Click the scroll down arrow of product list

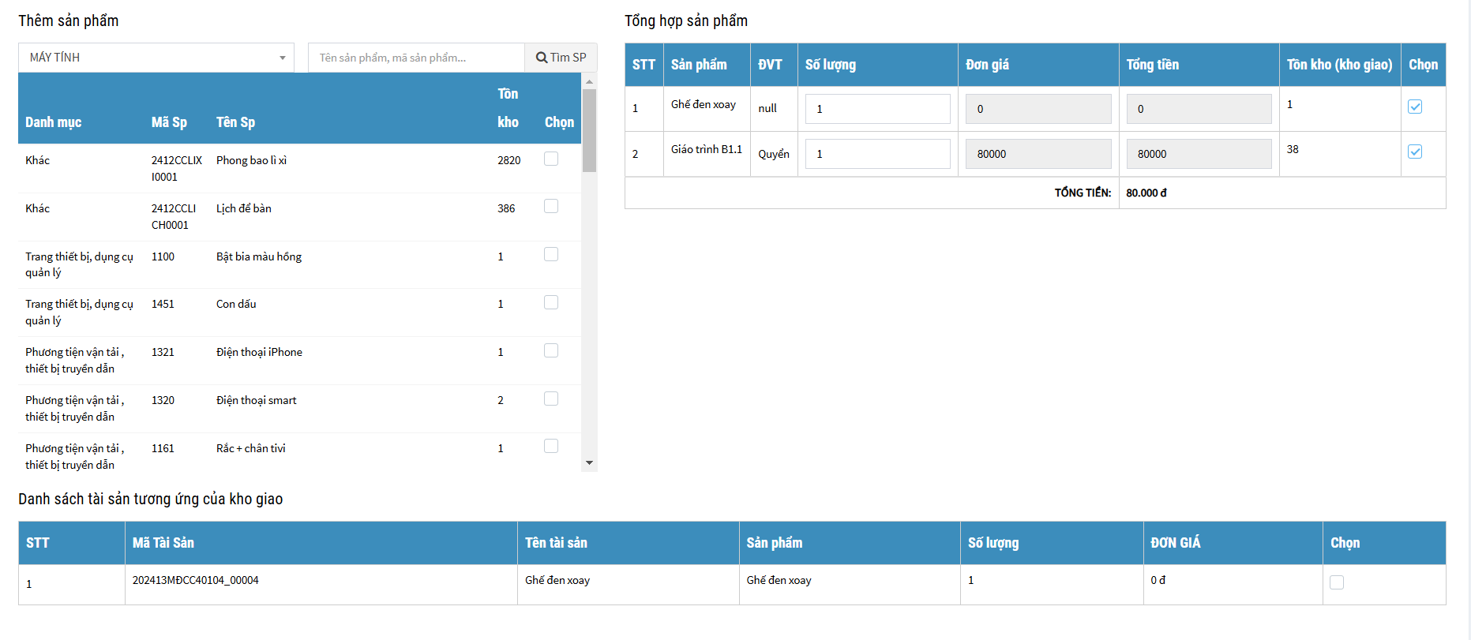coord(589,463)
